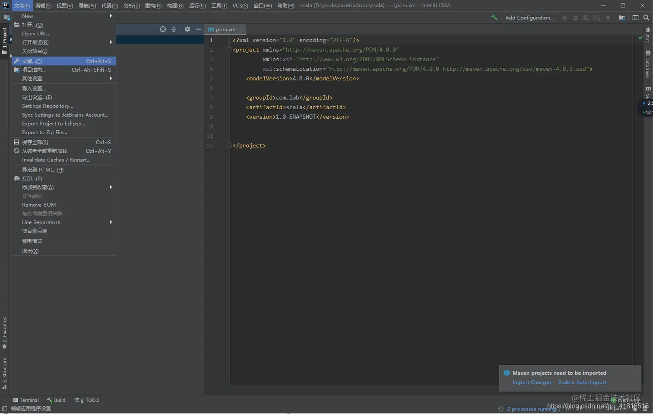The image size is (653, 414).
Task: Open the 视图(V) menu
Action: (x=65, y=6)
